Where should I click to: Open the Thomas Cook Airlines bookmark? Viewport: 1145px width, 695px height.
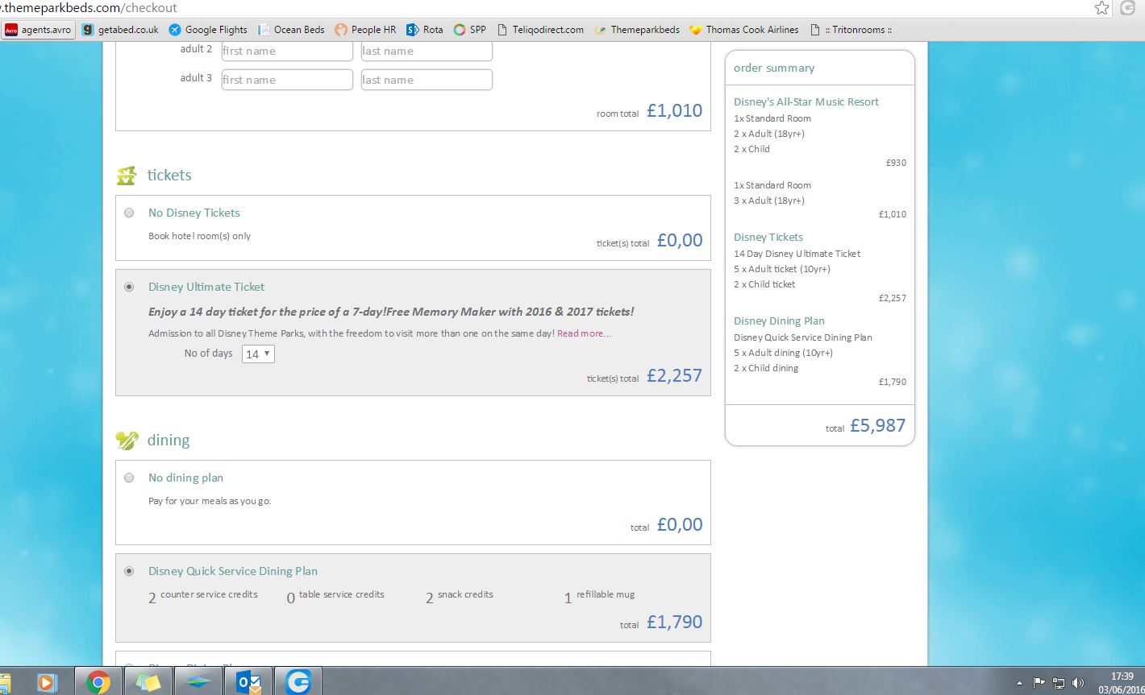(x=743, y=30)
